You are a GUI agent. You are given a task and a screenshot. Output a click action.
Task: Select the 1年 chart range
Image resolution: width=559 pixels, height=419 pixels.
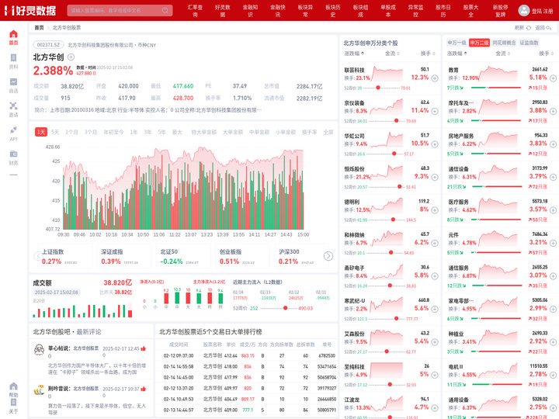[134, 132]
